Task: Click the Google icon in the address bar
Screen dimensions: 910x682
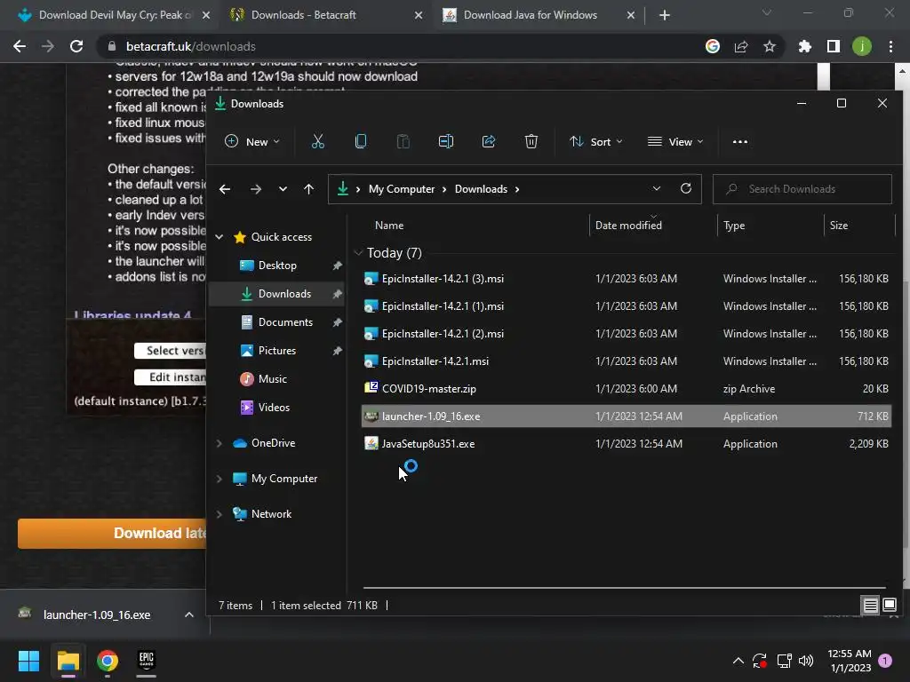Action: (712, 46)
